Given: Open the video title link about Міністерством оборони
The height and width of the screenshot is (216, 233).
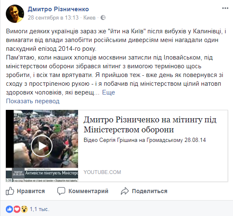Looking at the screenshot, I should (150, 124).
